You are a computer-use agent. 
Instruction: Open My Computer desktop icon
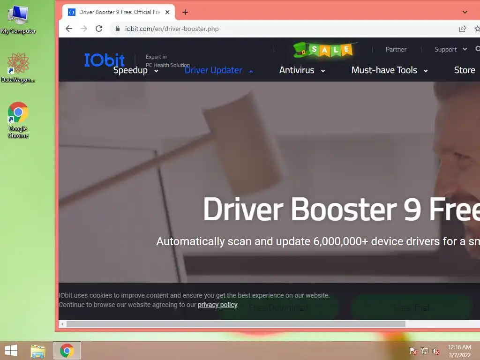click(x=18, y=19)
